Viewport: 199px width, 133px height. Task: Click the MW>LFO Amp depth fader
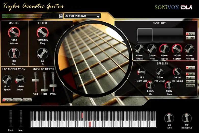click(x=35, y=80)
